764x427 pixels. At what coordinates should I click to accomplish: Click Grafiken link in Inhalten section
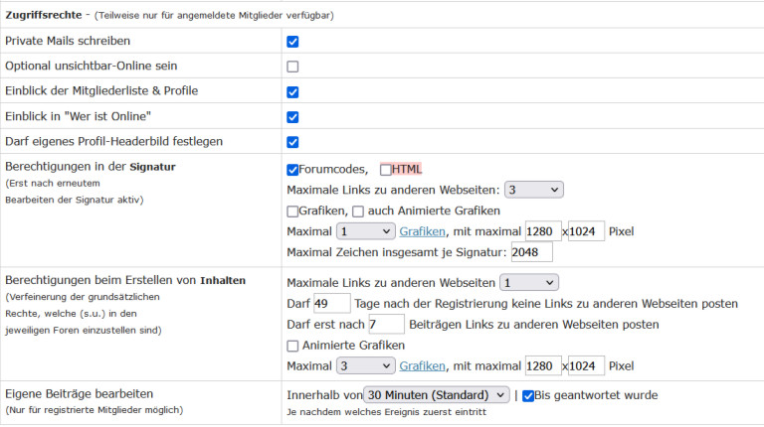tap(423, 365)
